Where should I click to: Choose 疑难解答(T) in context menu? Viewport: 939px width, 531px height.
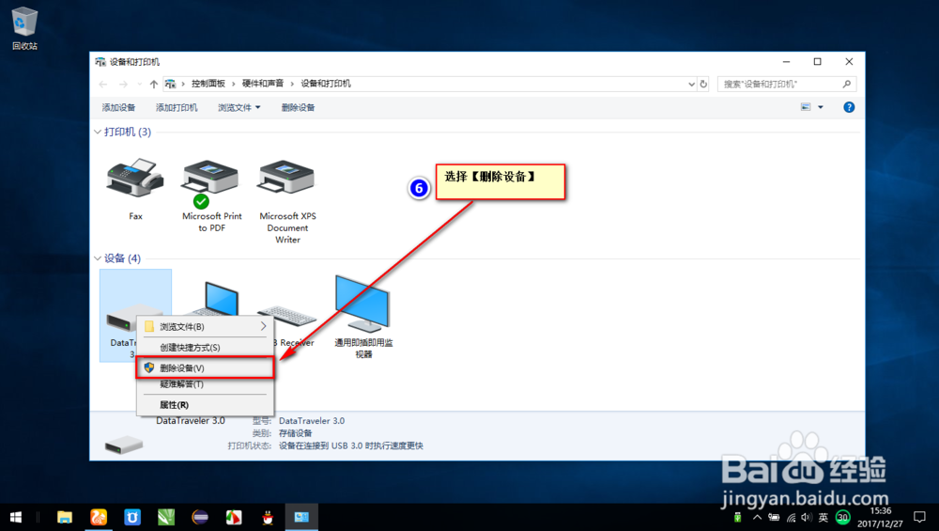click(205, 384)
